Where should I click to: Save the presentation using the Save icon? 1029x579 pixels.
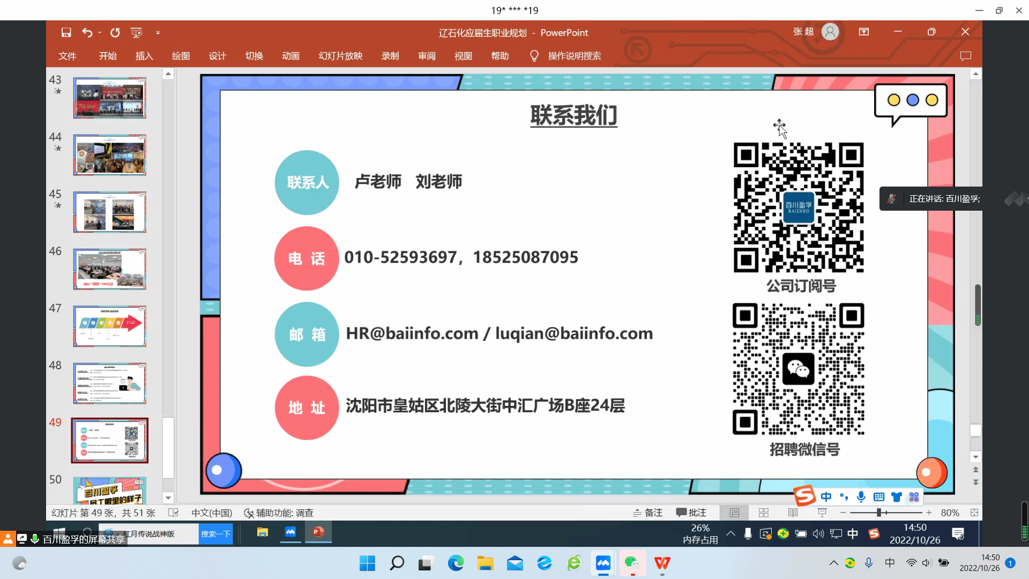pyautogui.click(x=66, y=33)
